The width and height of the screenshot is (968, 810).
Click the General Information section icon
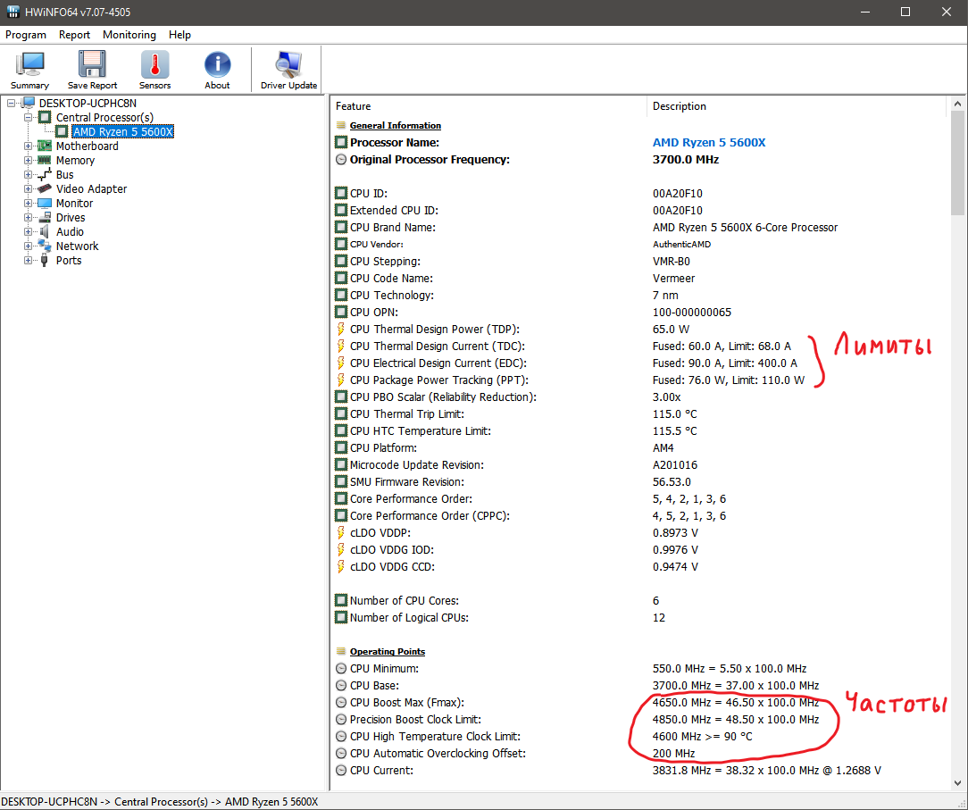341,125
